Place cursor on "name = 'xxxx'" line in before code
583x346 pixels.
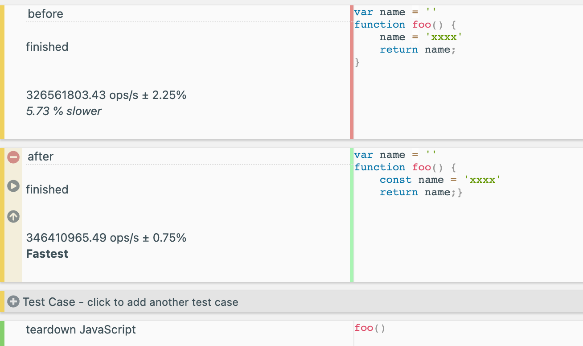pyautogui.click(x=419, y=37)
